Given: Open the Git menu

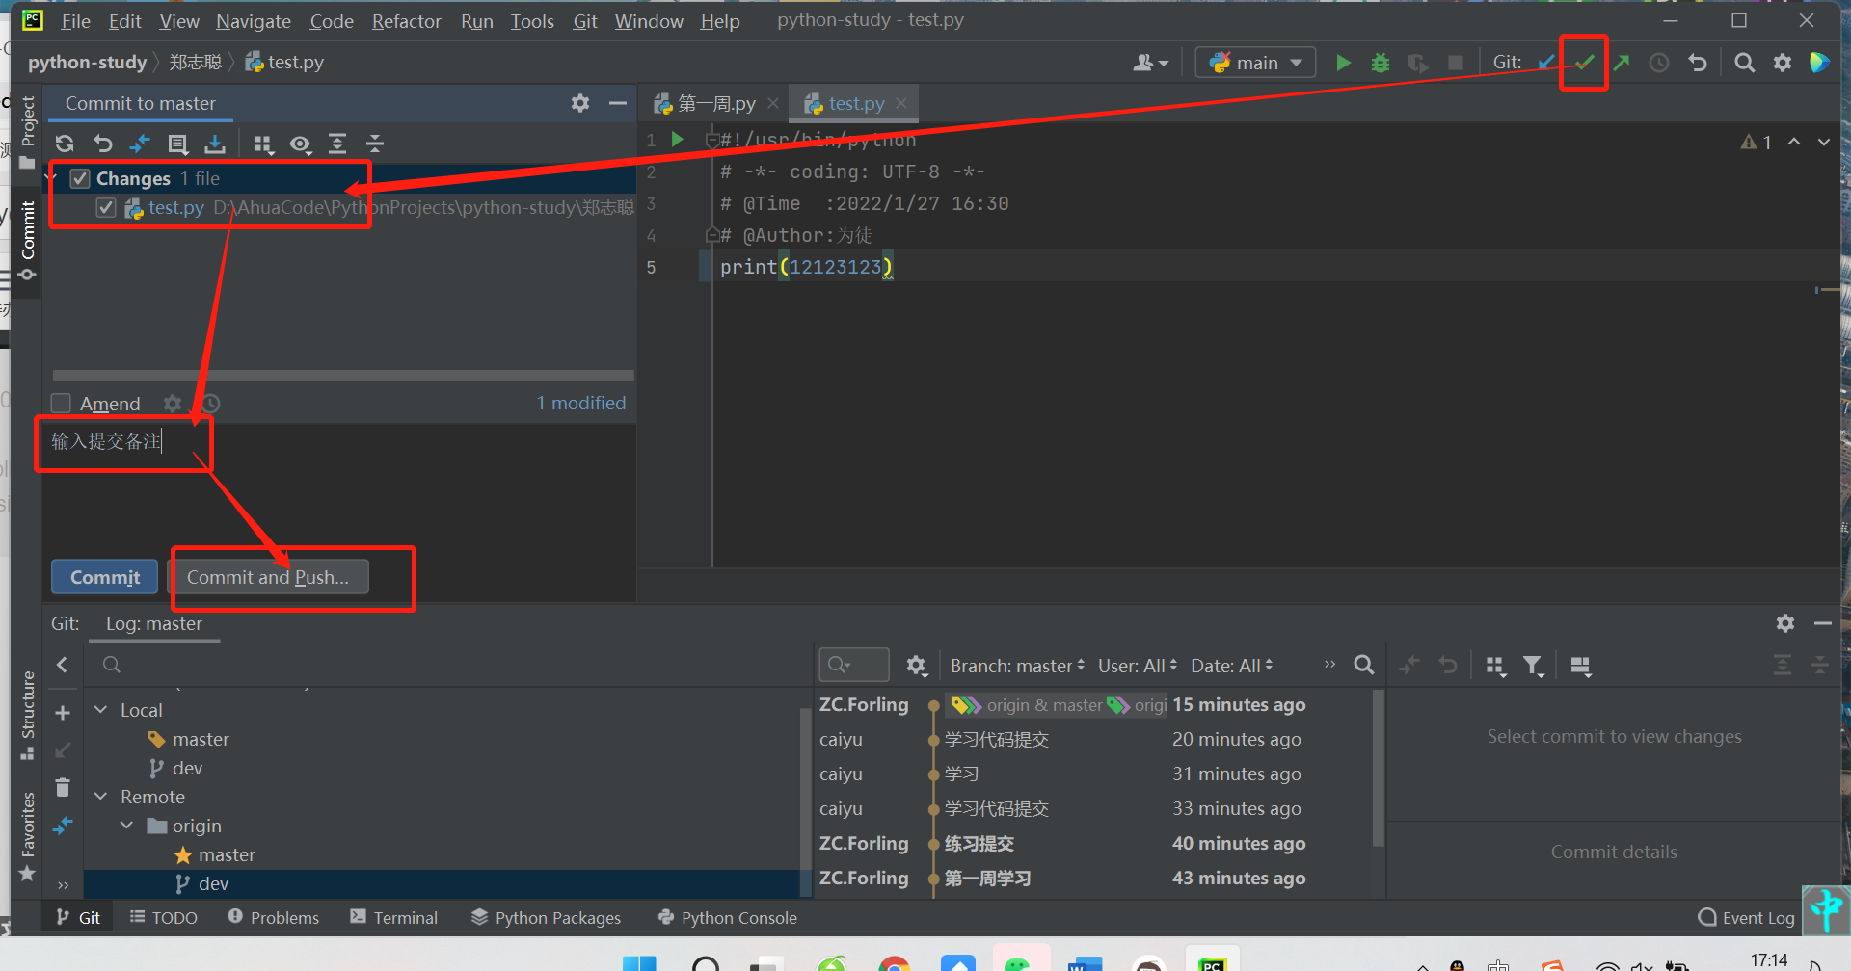Looking at the screenshot, I should click(x=585, y=21).
